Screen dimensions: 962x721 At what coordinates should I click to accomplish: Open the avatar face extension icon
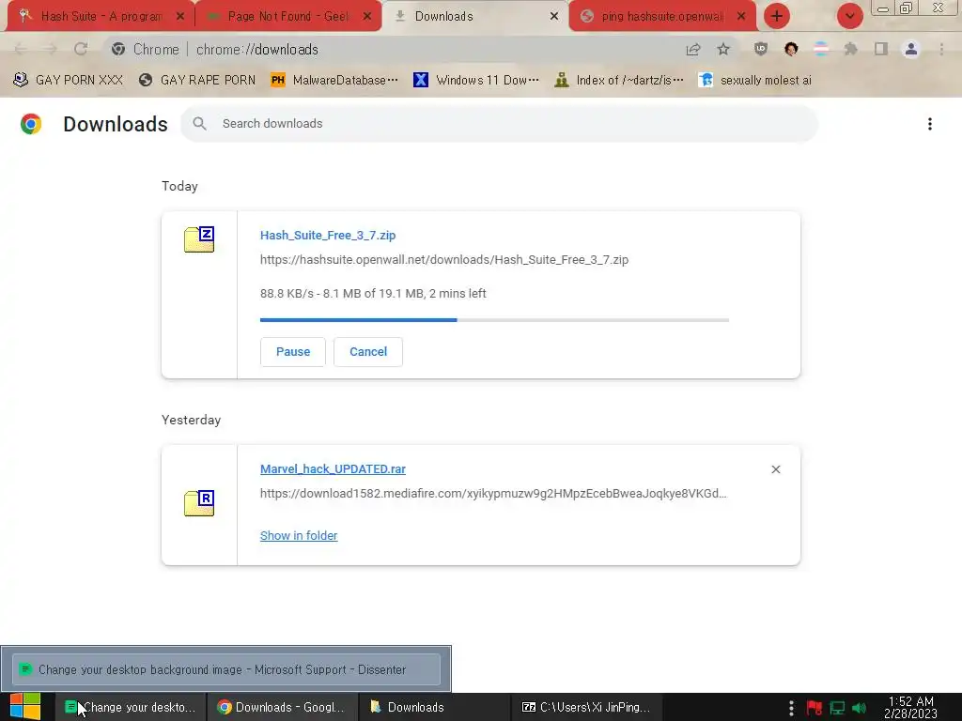[791, 50]
